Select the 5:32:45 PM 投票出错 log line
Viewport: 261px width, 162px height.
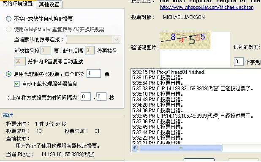point(158,127)
